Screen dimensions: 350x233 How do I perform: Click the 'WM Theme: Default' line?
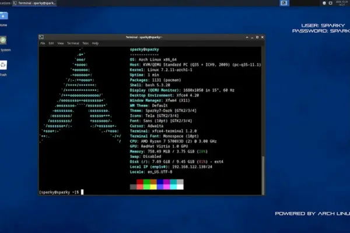point(149,105)
